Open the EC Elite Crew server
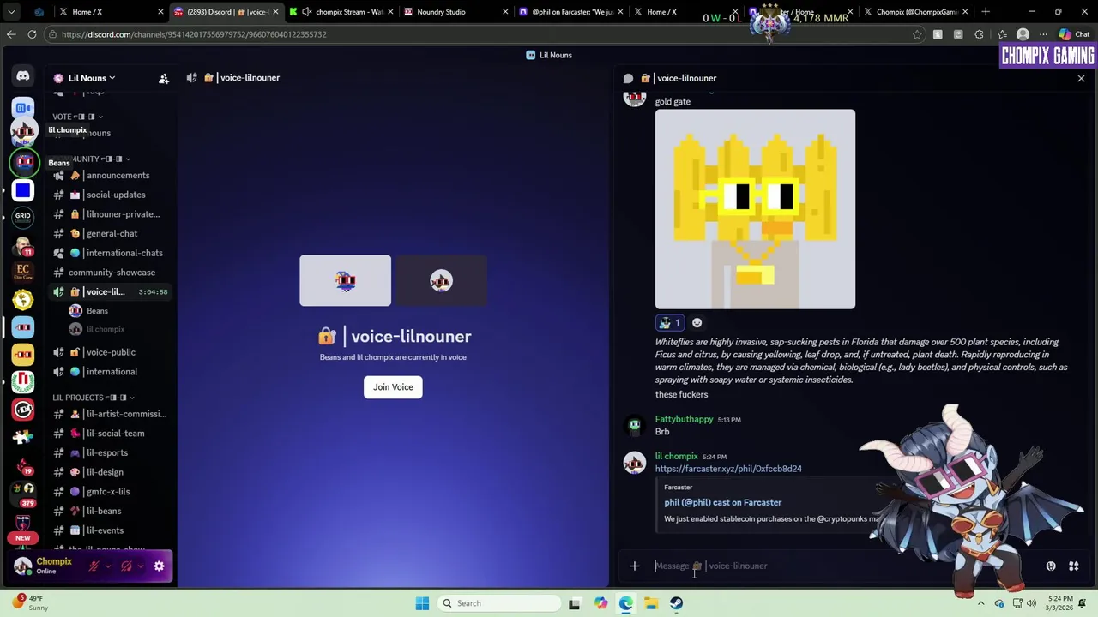The width and height of the screenshot is (1098, 617). pyautogui.click(x=23, y=273)
